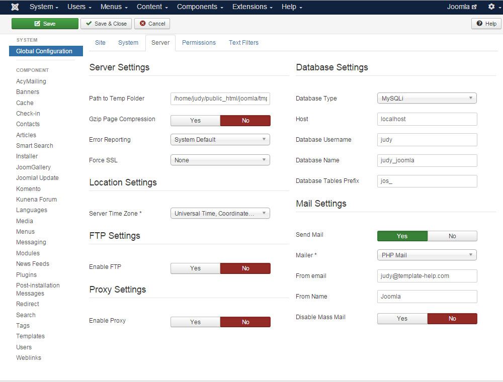Image resolution: width=503 pixels, height=382 pixels.
Task: Set Gzip Page Compression to Yes
Action: coord(195,121)
